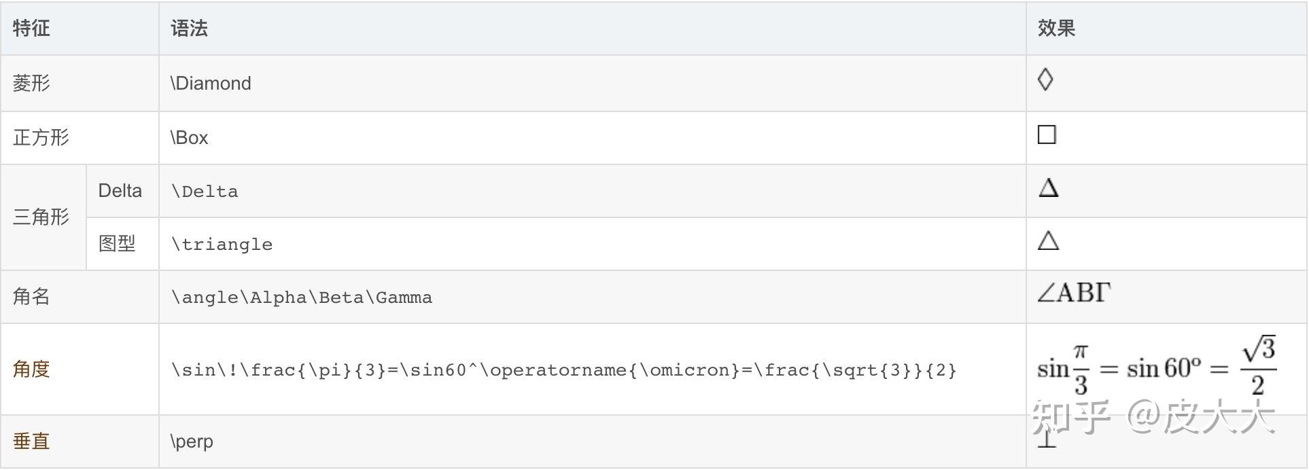The height and width of the screenshot is (470, 1309).
Task: Click the \triangle rendered triangle symbol
Action: pos(1049,240)
